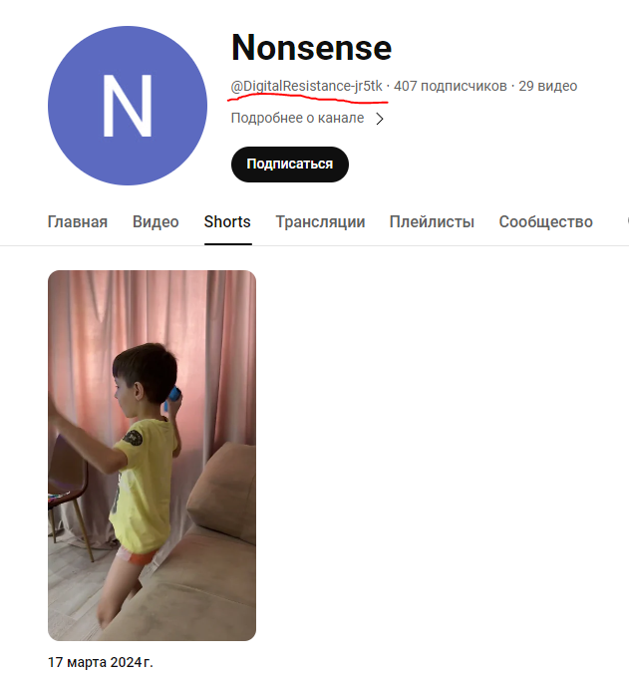Click the partially visible tab after Сообщество

(627, 221)
